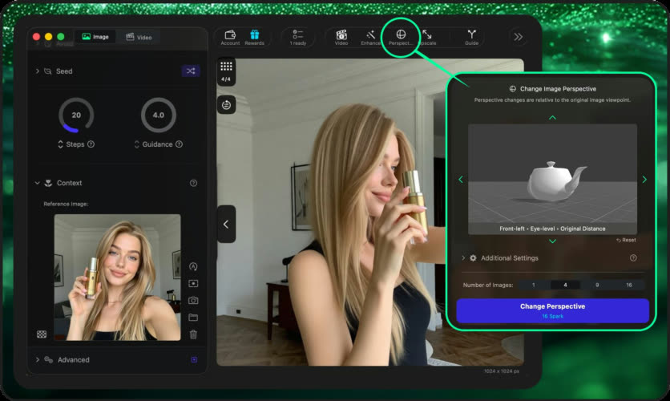Switch to the Video tab
The image size is (670, 401).
pos(139,37)
